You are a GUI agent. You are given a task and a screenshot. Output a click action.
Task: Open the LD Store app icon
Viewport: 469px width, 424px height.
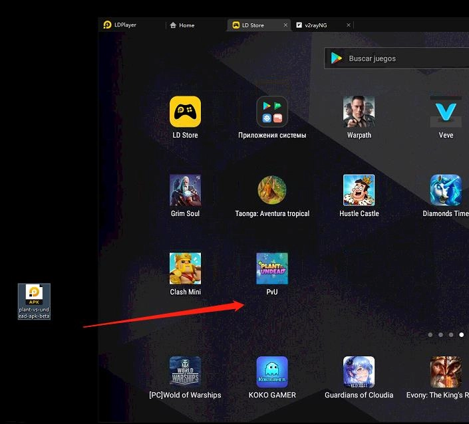185,112
